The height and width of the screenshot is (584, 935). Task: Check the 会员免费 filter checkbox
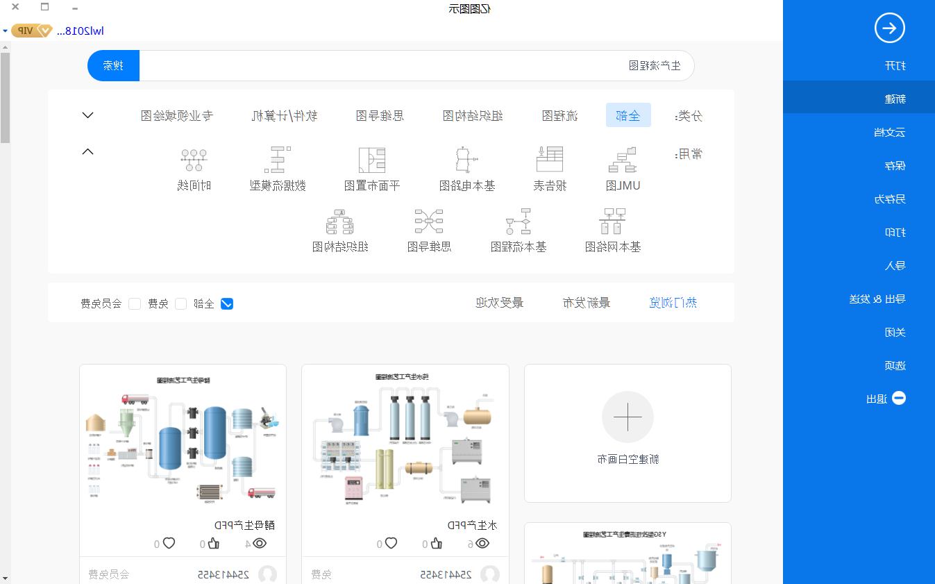[135, 303]
